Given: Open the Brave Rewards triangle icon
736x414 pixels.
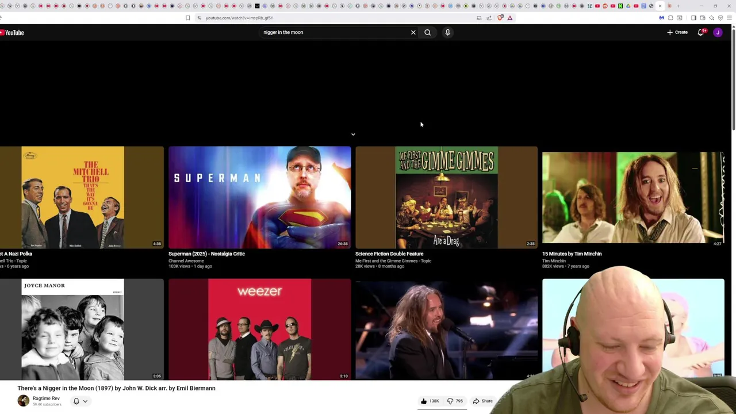Looking at the screenshot, I should 510,18.
